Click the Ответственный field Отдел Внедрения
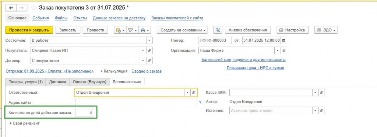Viewport: 377px width, 137px height. point(129,92)
